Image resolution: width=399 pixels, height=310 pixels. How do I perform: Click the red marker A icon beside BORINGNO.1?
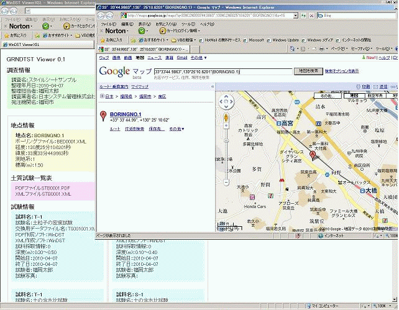(103, 116)
